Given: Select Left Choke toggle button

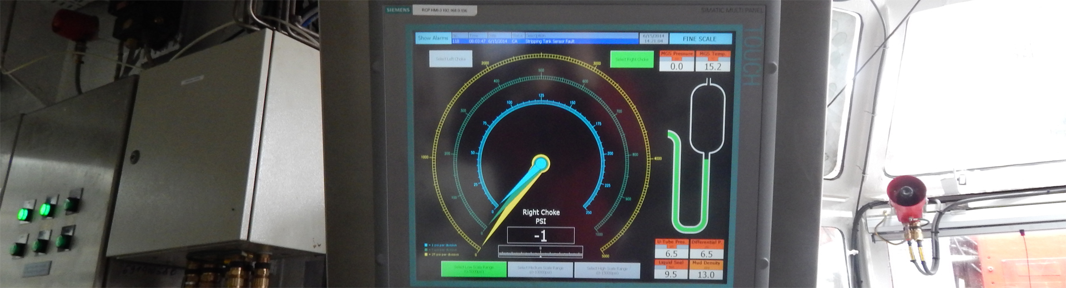Looking at the screenshot, I should [x=450, y=59].
